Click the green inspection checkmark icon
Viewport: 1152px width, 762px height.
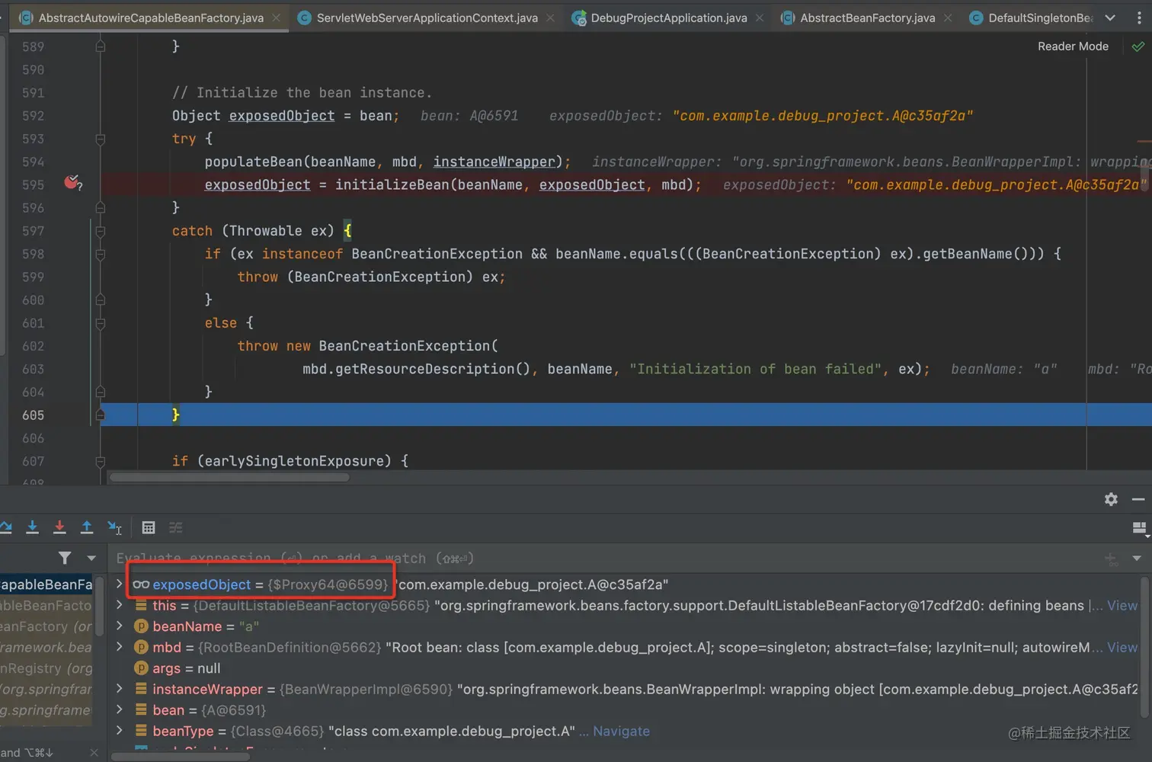(x=1138, y=46)
